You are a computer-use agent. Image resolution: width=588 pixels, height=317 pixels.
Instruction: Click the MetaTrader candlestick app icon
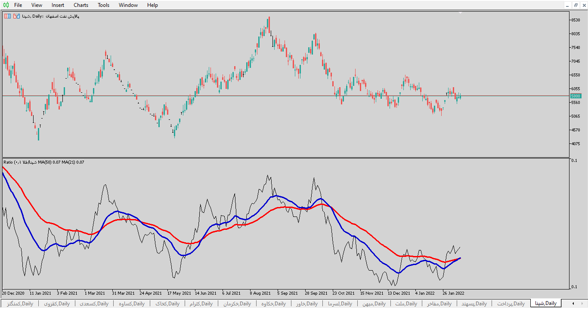6,5
